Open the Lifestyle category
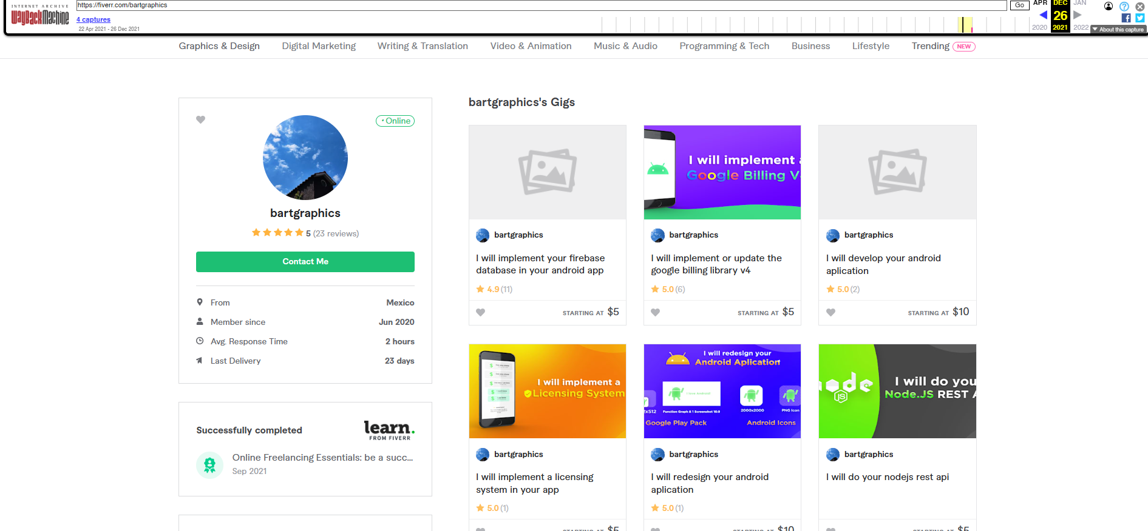The width and height of the screenshot is (1148, 531). (871, 46)
